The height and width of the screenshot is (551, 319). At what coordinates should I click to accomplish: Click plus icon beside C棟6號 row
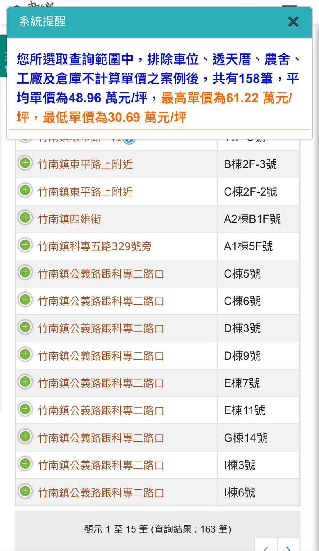(25, 300)
